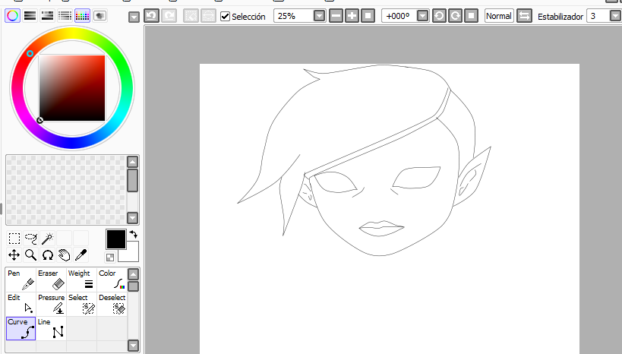Reset the zoom level with square button
The width and height of the screenshot is (622, 354).
(x=368, y=16)
